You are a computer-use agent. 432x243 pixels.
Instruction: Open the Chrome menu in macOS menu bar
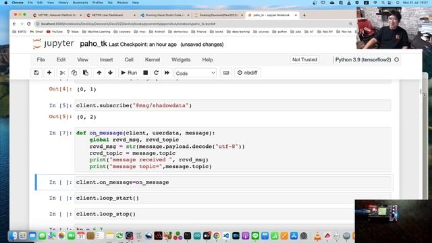(x=18, y=3)
